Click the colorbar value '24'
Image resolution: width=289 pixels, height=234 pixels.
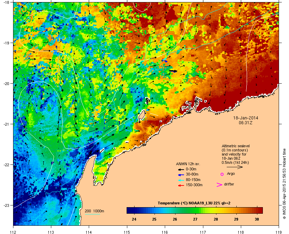point(134,219)
